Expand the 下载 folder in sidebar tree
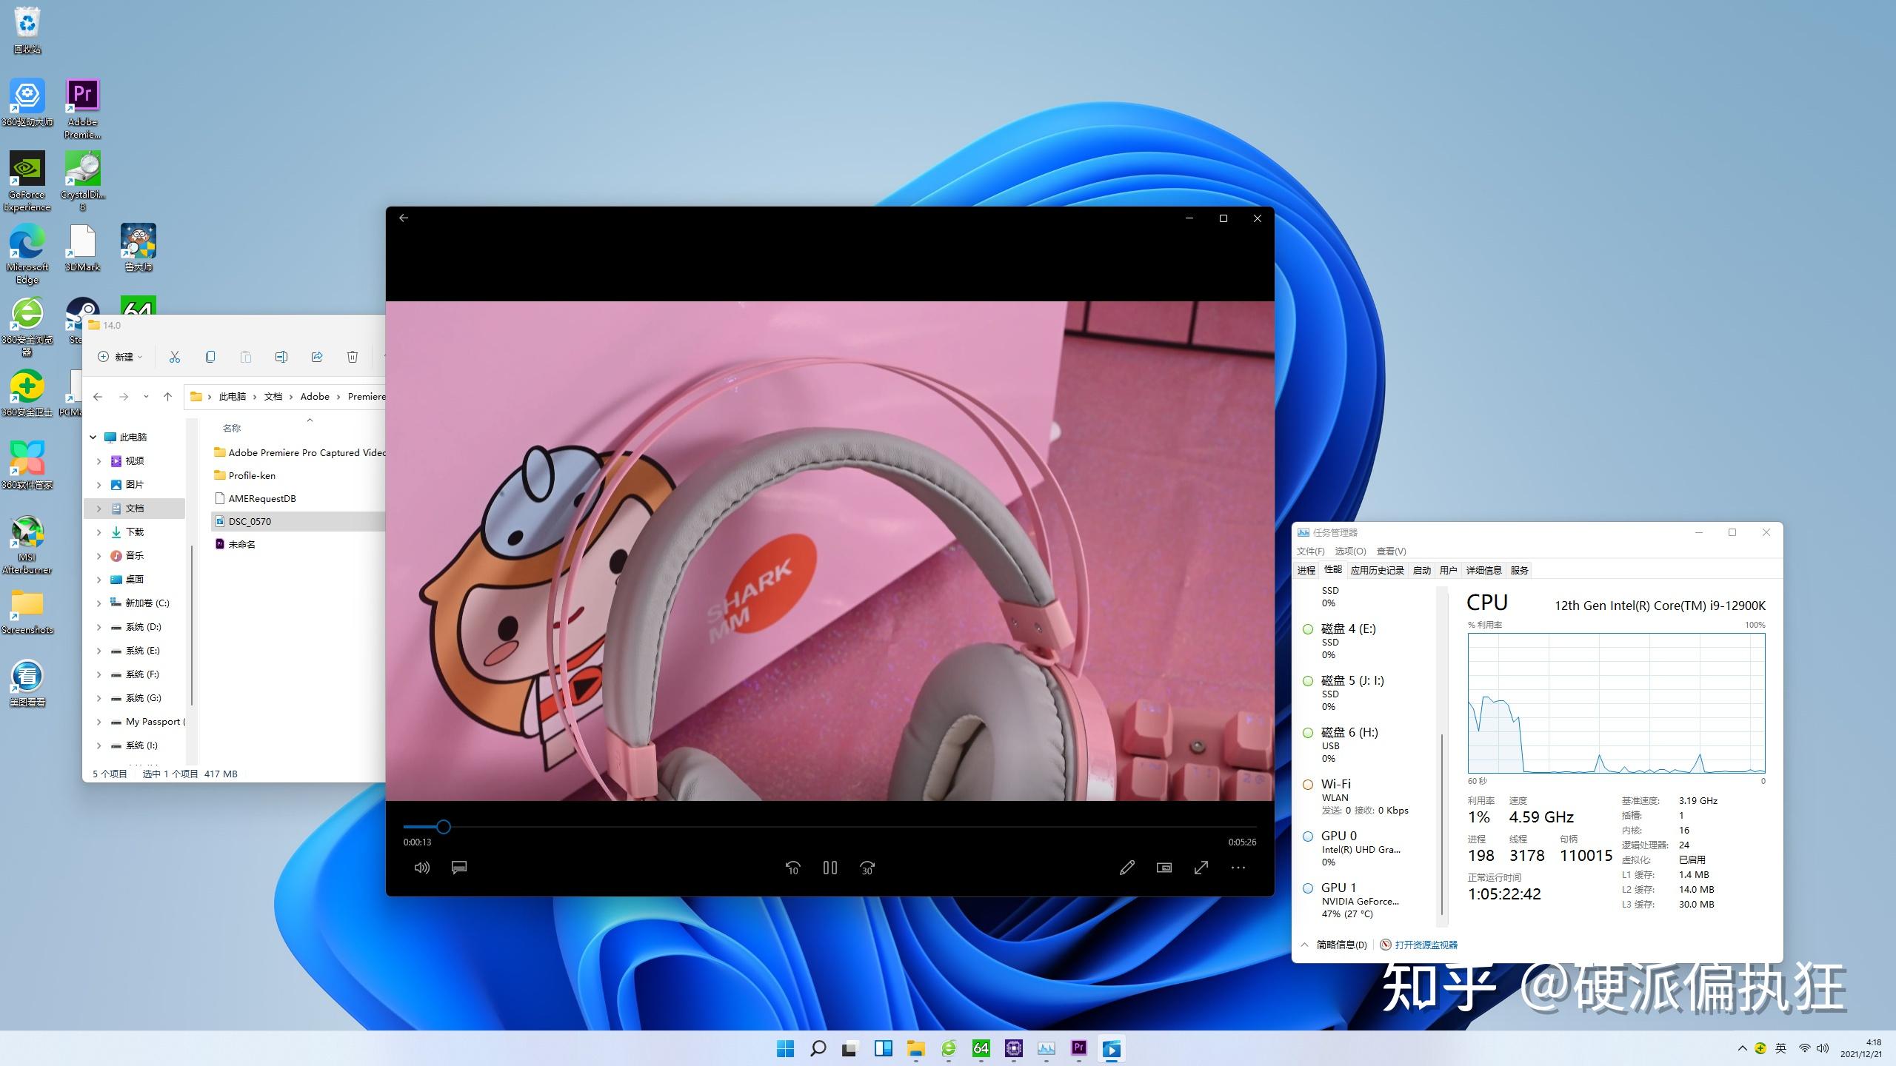 pos(99,531)
